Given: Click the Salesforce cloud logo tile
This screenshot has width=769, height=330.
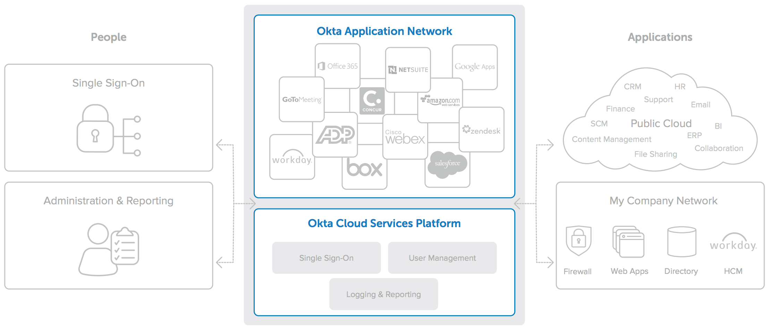Looking at the screenshot, I should click(x=447, y=165).
